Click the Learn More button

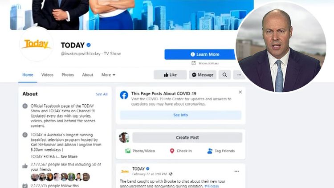(200, 54)
